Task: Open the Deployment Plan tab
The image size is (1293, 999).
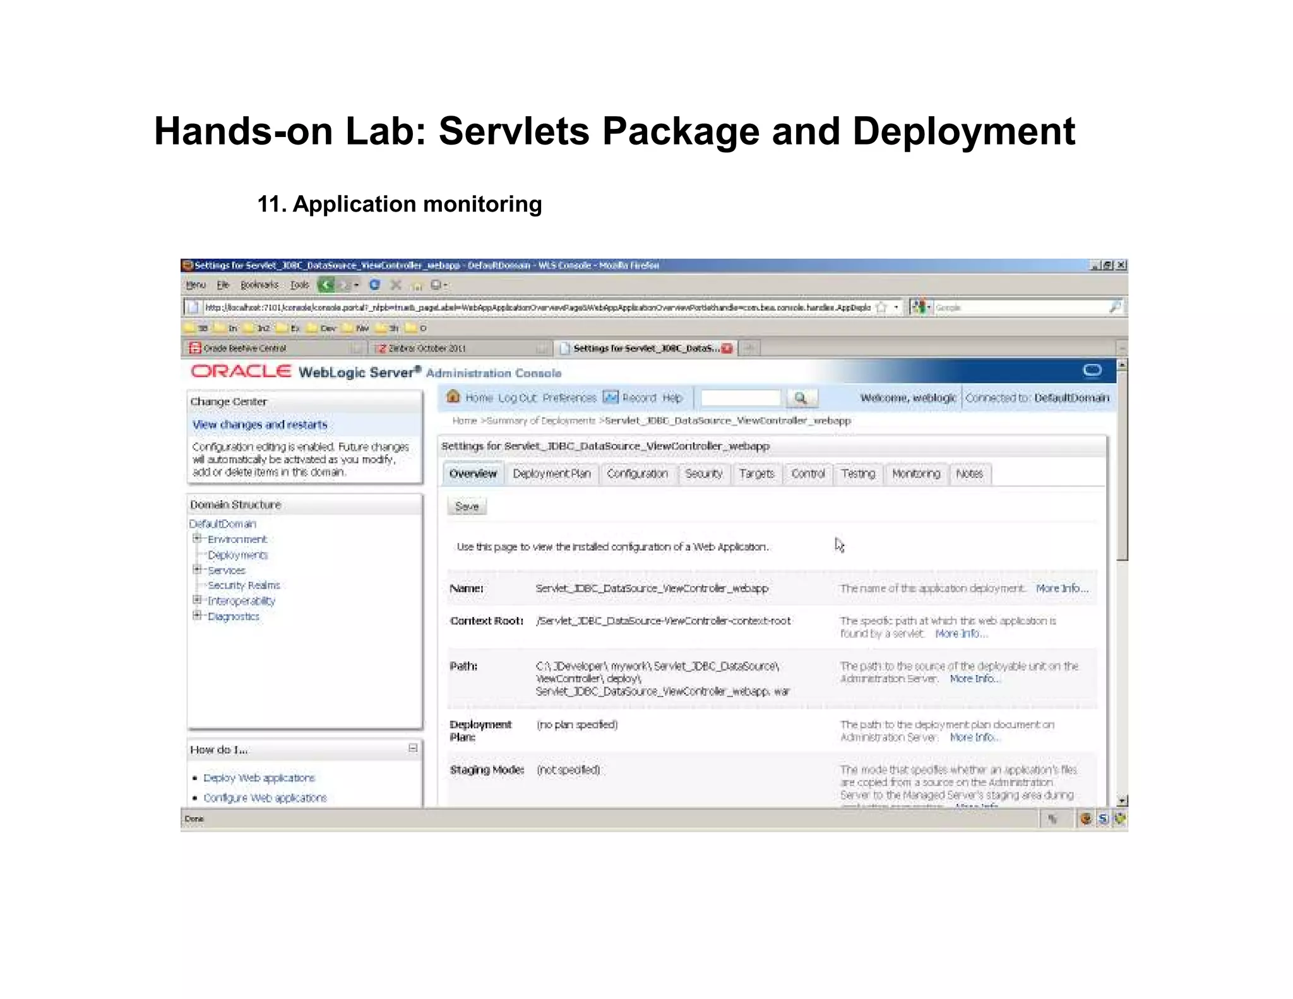Action: (552, 474)
